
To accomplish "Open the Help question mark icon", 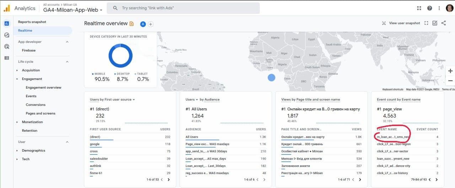I will pos(430,8).
